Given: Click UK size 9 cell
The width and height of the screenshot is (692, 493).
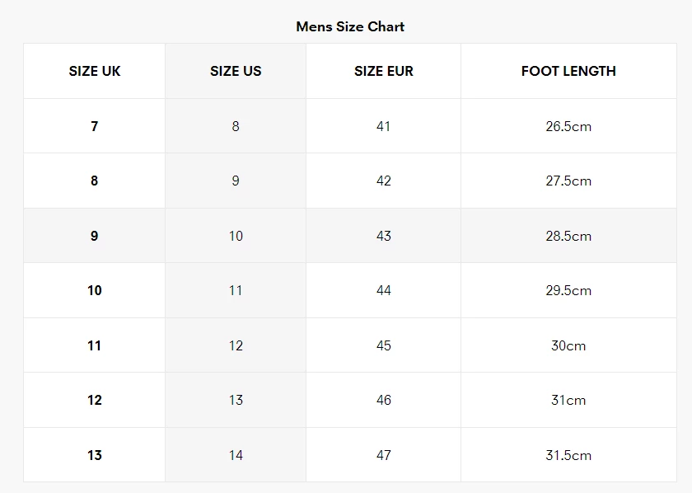Looking at the screenshot, I should point(95,236).
